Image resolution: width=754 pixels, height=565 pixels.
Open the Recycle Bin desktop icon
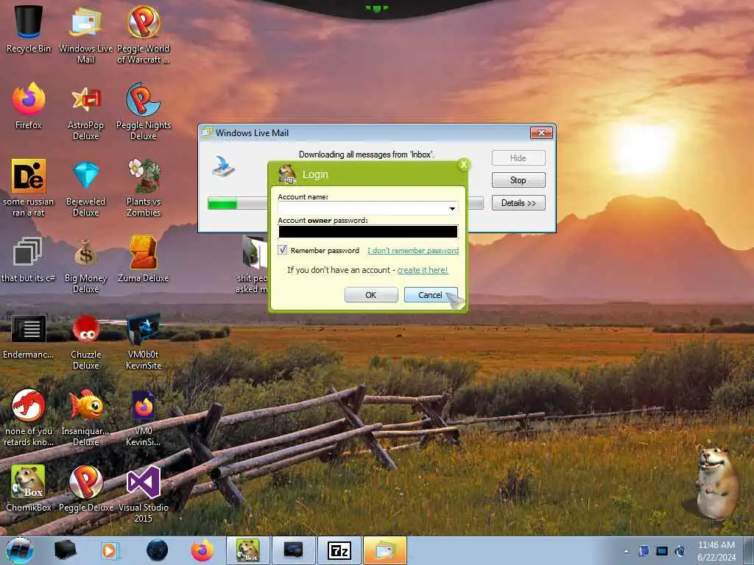pyautogui.click(x=29, y=29)
